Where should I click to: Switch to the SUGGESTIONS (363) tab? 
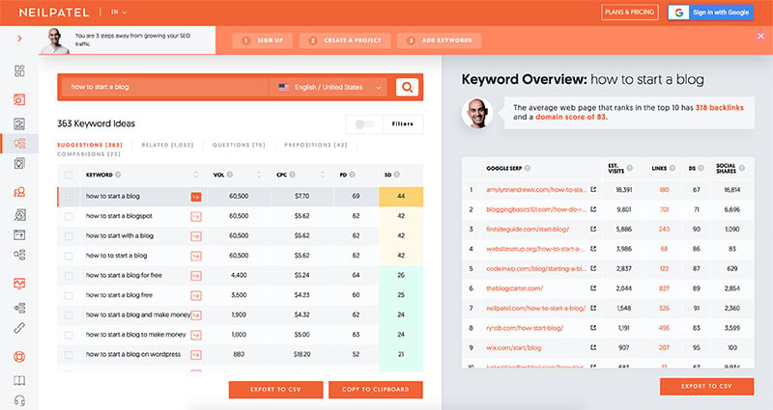point(89,145)
